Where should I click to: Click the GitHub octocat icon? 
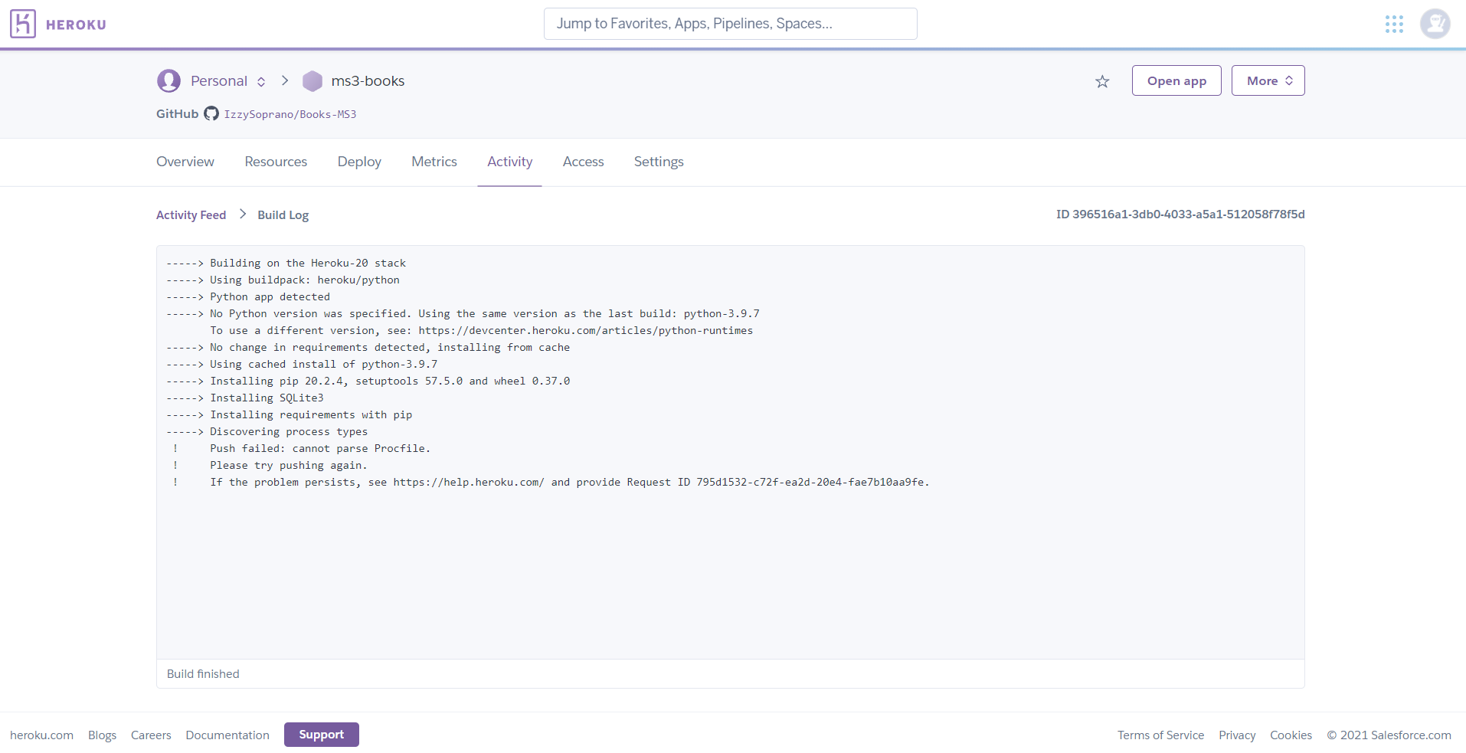point(211,113)
